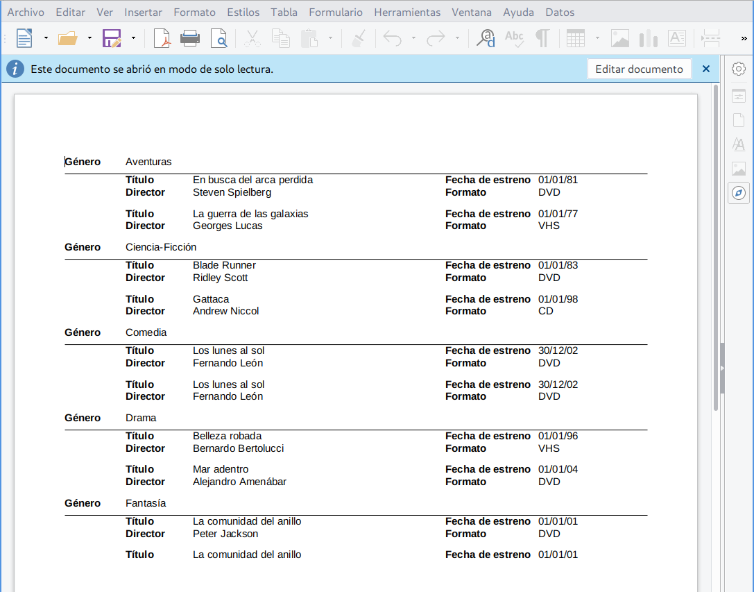Image resolution: width=754 pixels, height=592 pixels.
Task: Click the Editar documento button
Action: click(639, 69)
